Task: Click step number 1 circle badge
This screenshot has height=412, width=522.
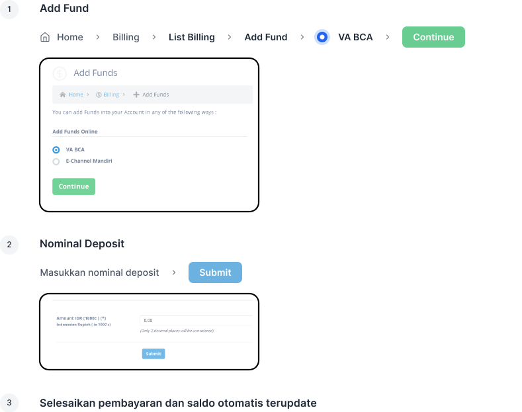Action: pyautogui.click(x=9, y=9)
